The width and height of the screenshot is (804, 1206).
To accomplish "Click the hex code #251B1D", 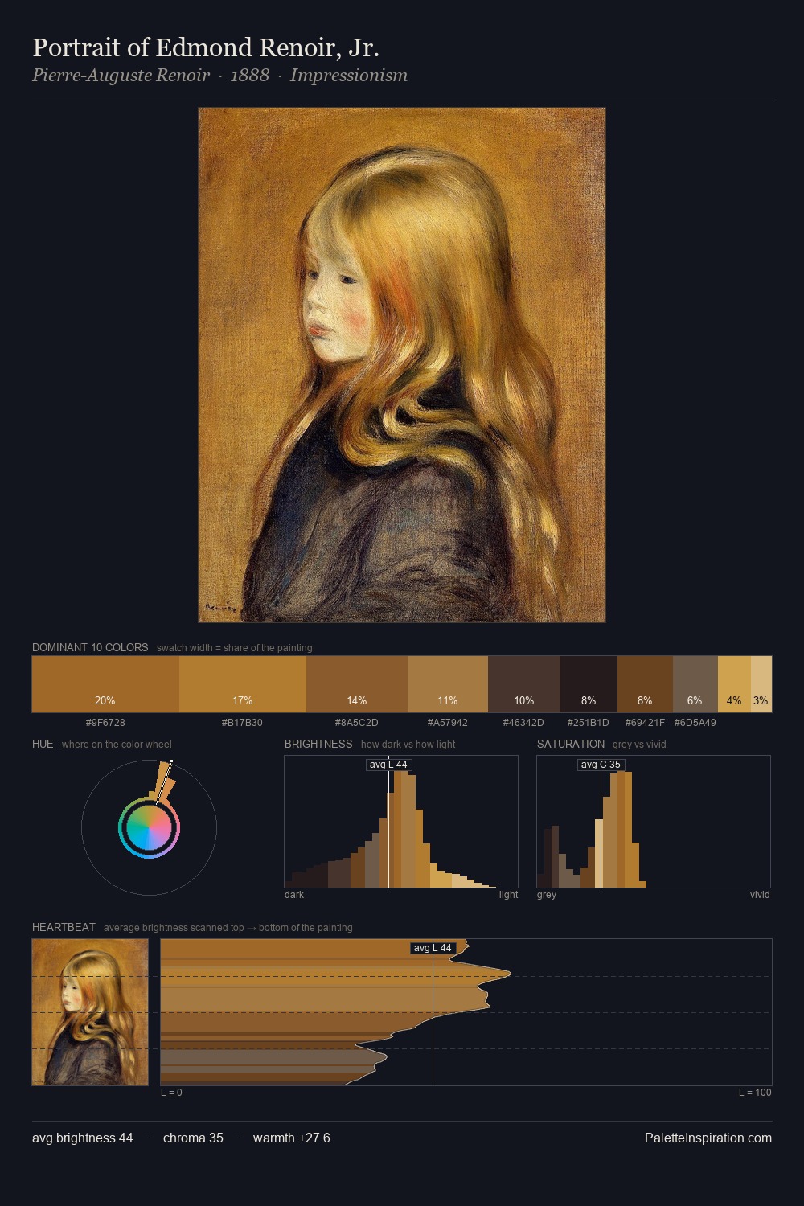I will 589,723.
